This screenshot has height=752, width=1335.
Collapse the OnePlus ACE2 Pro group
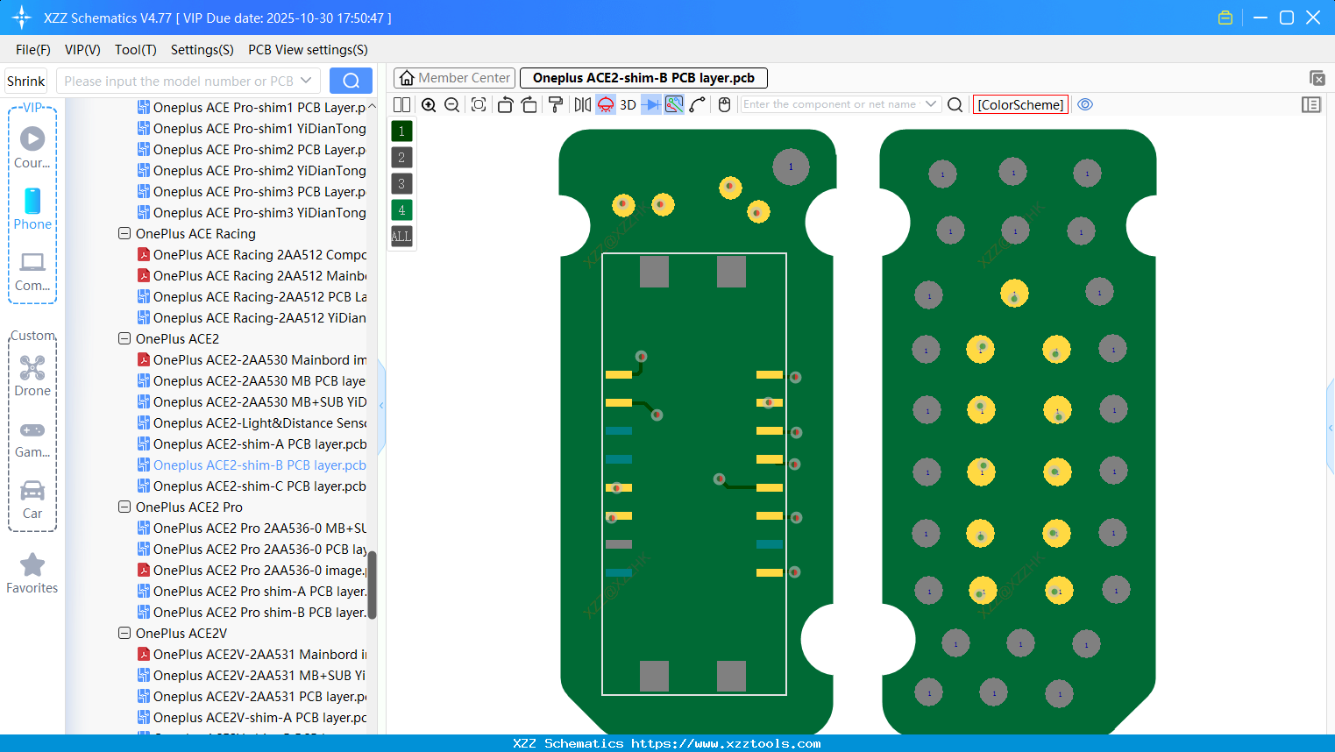(x=124, y=507)
